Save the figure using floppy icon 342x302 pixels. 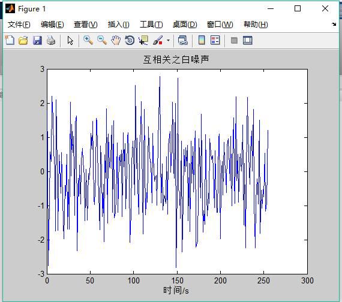[37, 41]
